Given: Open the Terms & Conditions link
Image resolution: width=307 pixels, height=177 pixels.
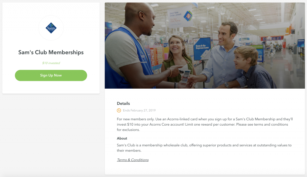Looking at the screenshot, I should click(x=133, y=160).
